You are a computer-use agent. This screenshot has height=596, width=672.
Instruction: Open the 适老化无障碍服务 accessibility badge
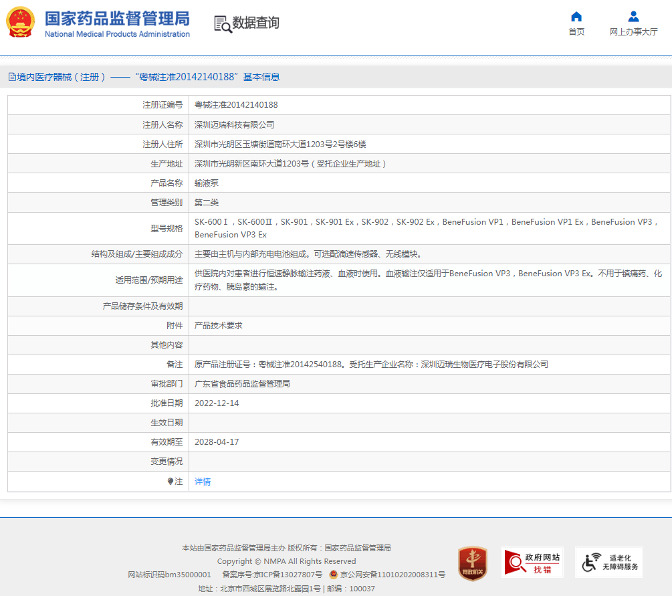pyautogui.click(x=609, y=563)
